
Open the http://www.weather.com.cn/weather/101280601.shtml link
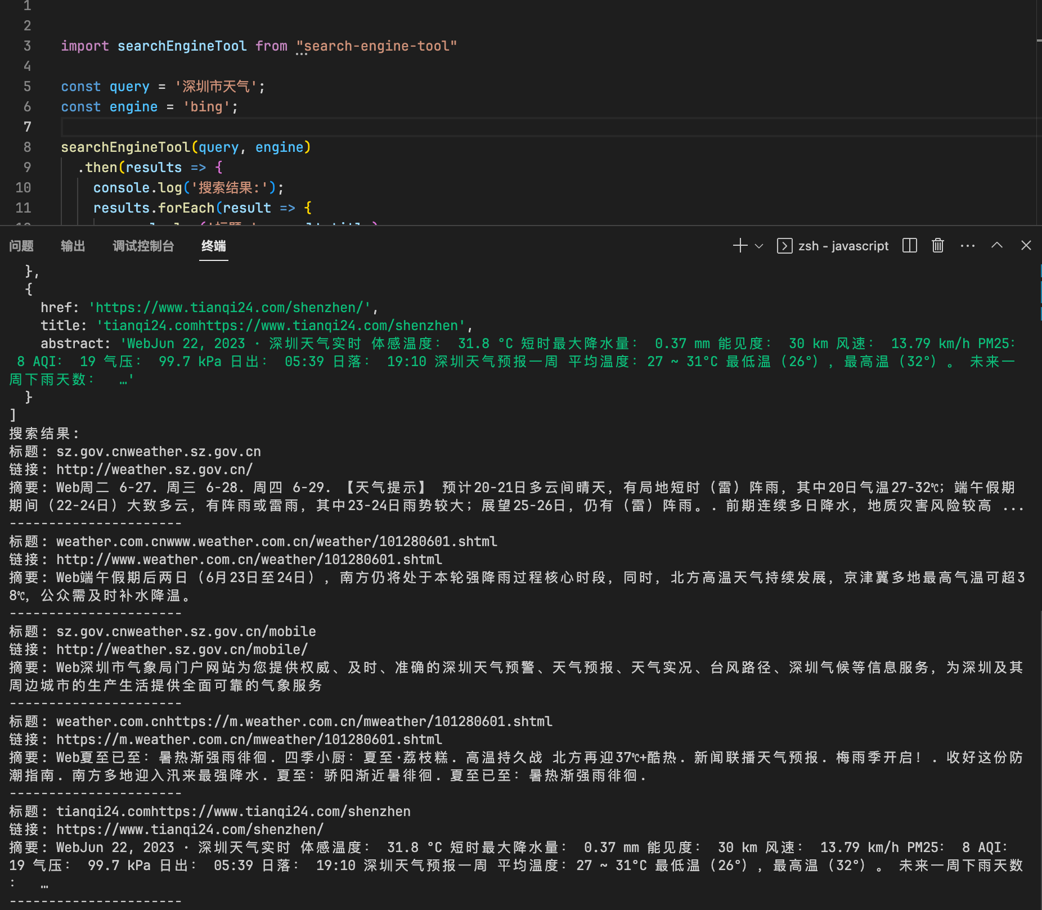[x=249, y=560]
